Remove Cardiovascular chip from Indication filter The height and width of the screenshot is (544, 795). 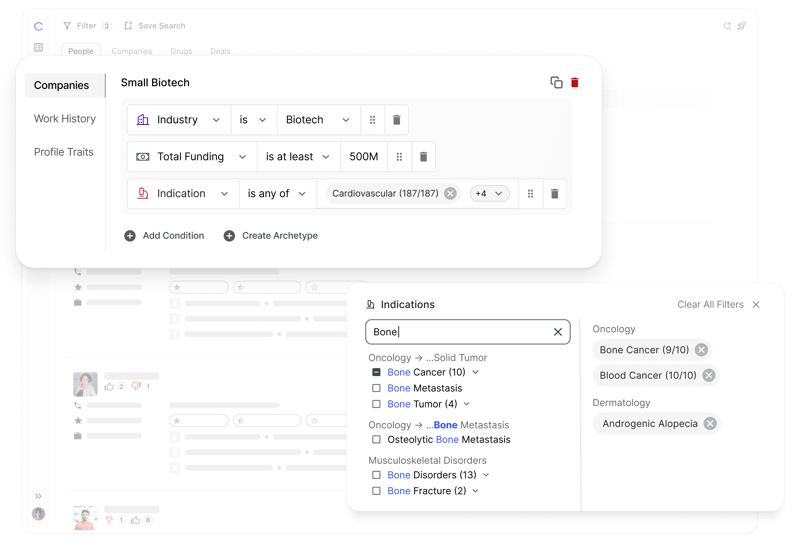coord(450,194)
